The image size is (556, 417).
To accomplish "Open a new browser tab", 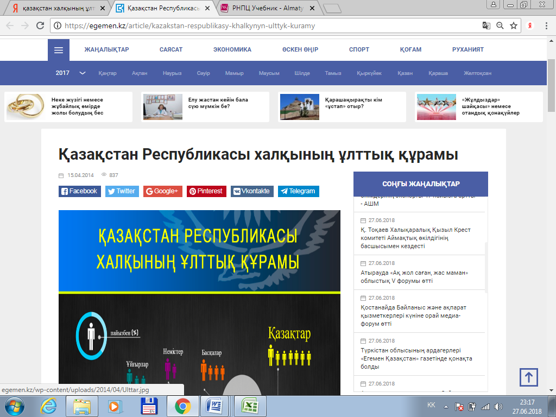I will pos(332,9).
